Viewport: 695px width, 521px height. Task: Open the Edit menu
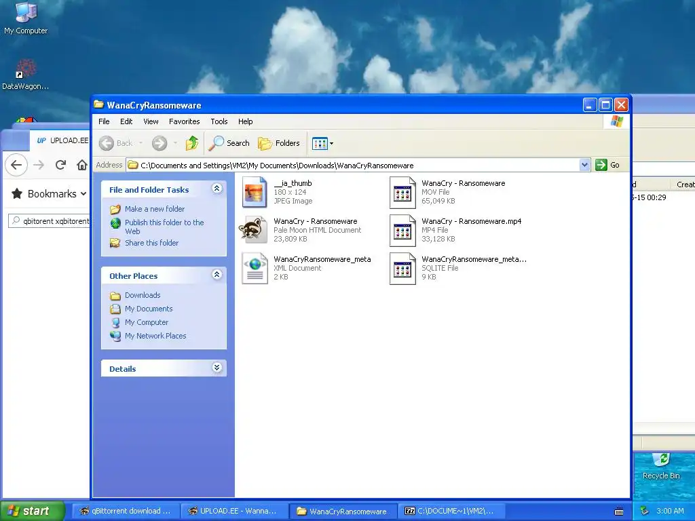click(126, 121)
